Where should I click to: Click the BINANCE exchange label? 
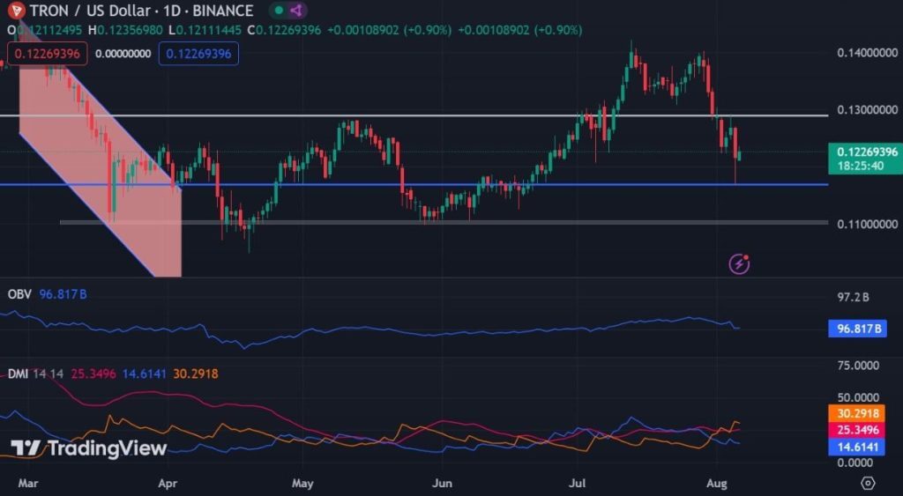pos(223,11)
